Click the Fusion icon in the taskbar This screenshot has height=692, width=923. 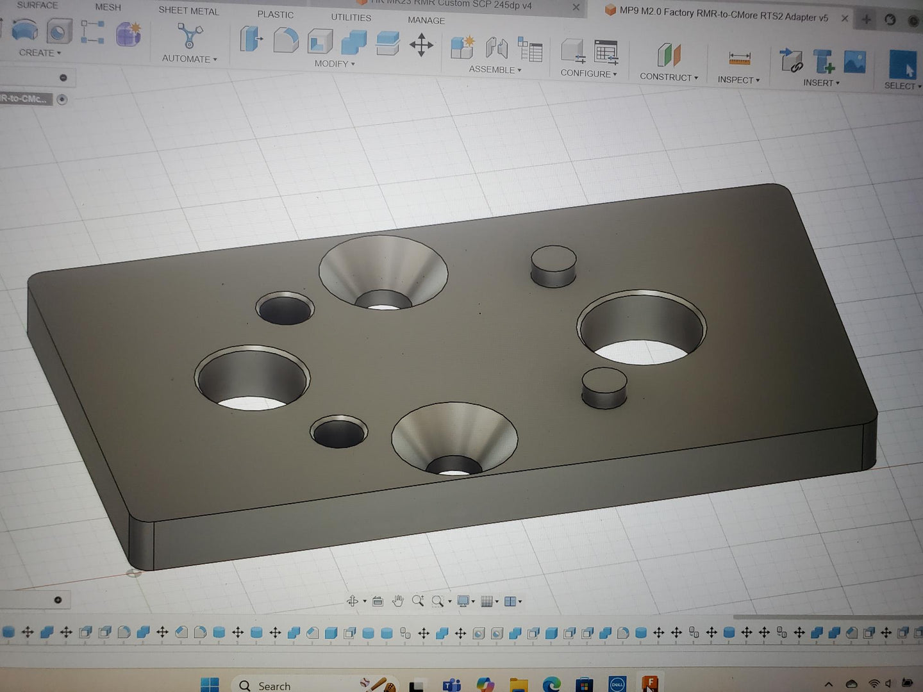point(650,683)
